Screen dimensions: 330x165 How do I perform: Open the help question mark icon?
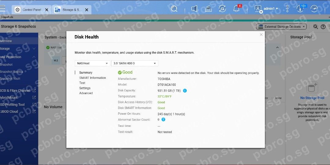[323, 27]
